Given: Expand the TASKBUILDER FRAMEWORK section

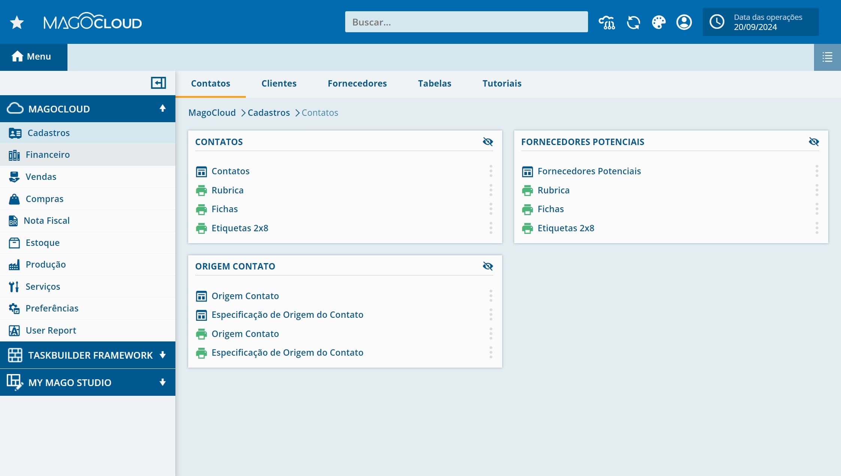Looking at the screenshot, I should 163,355.
